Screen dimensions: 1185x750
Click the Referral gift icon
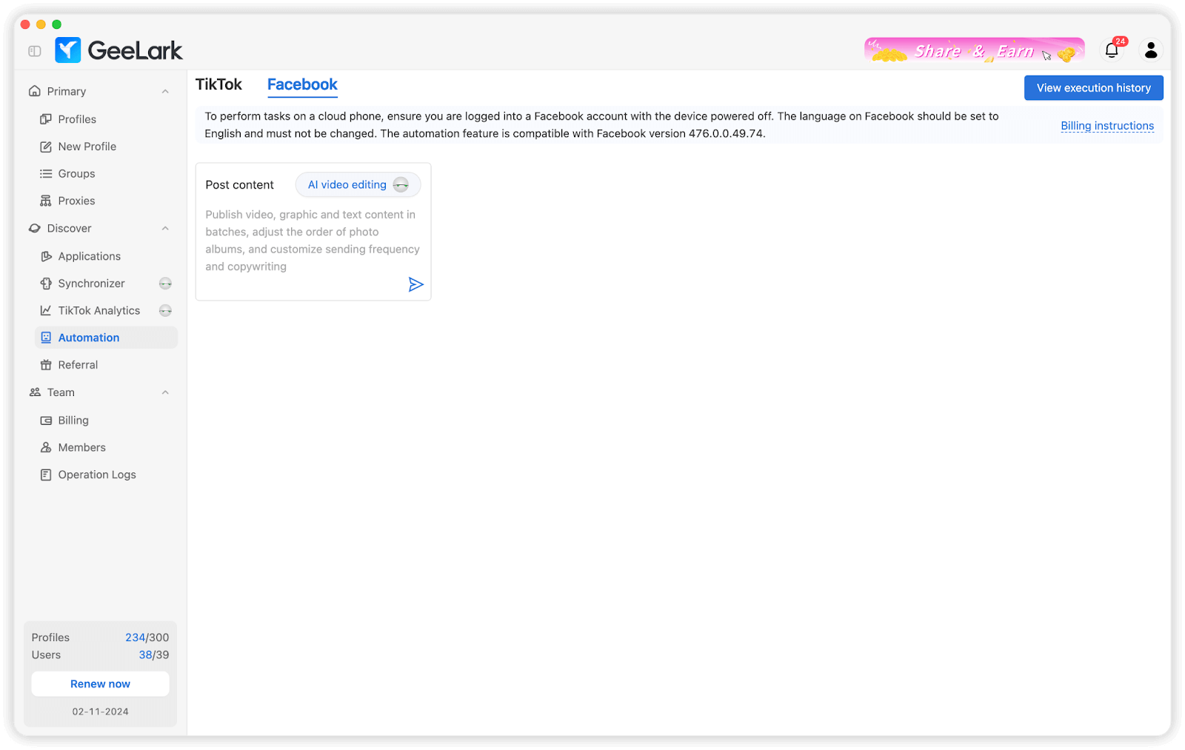click(x=46, y=365)
